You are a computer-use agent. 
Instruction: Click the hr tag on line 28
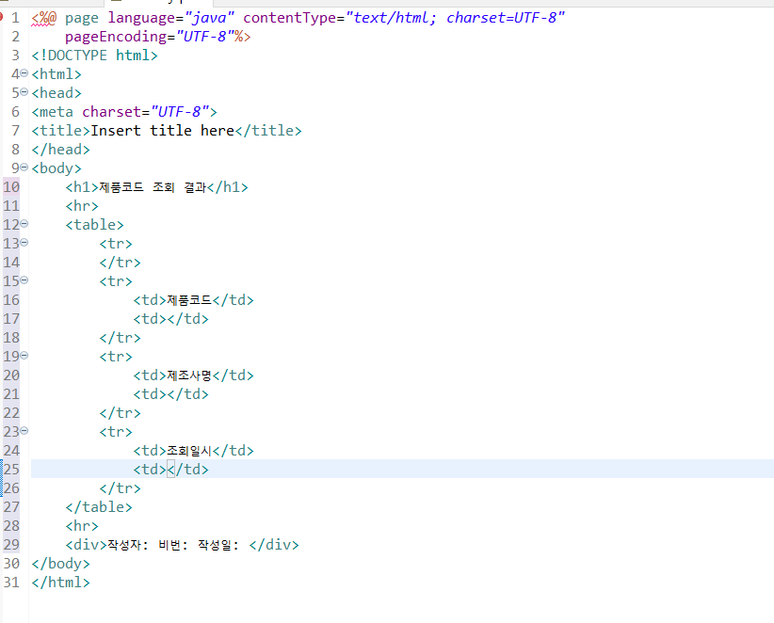[x=82, y=526]
